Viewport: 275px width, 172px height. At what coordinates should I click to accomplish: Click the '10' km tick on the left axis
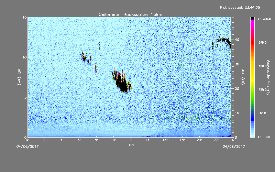(24, 57)
